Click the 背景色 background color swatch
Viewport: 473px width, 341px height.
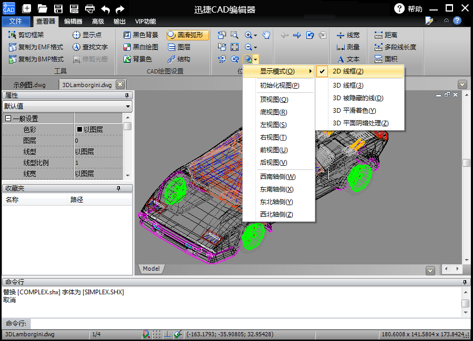coord(137,59)
